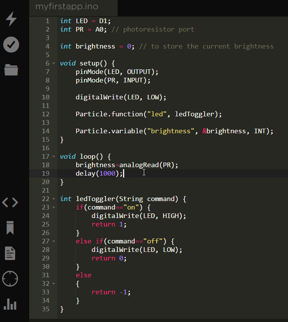Viewport: 288px width, 322px height.
Task: Place cursor on the delay value 1000
Action: click(107, 174)
